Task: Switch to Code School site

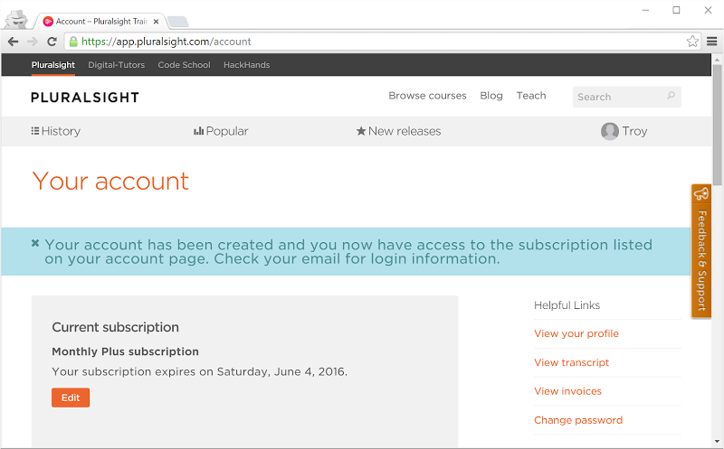Action: [184, 65]
